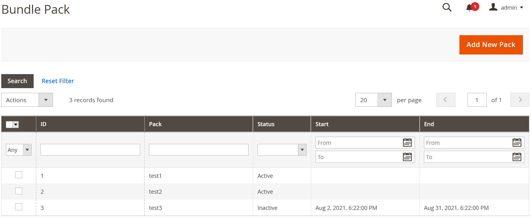Click the Reset Filter link
Viewport: 532px width, 218px height.
click(x=58, y=81)
